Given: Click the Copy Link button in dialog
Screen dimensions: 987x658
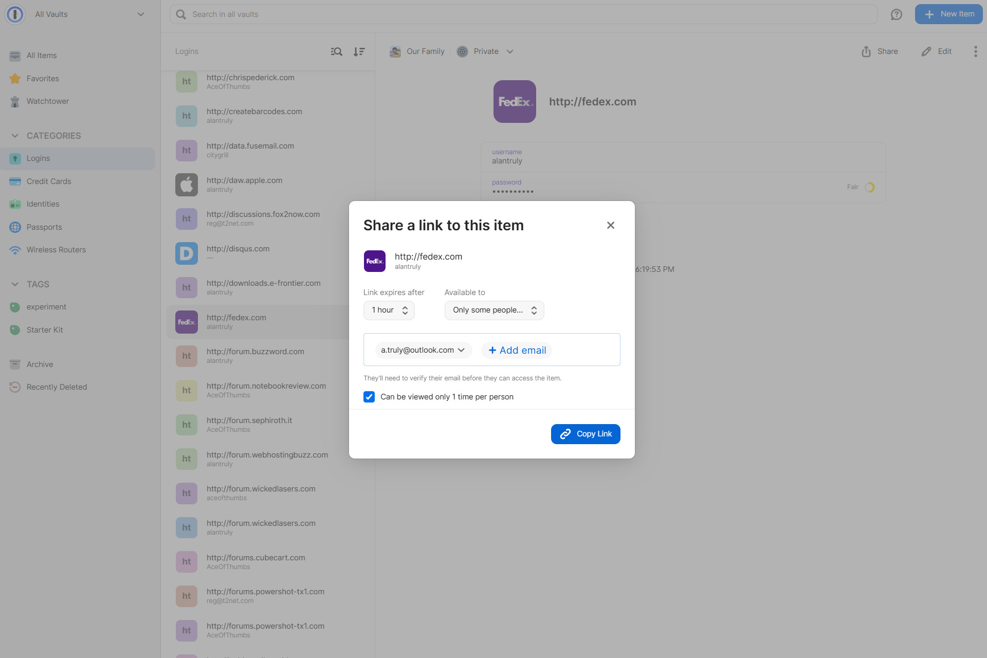Looking at the screenshot, I should tap(586, 433).
